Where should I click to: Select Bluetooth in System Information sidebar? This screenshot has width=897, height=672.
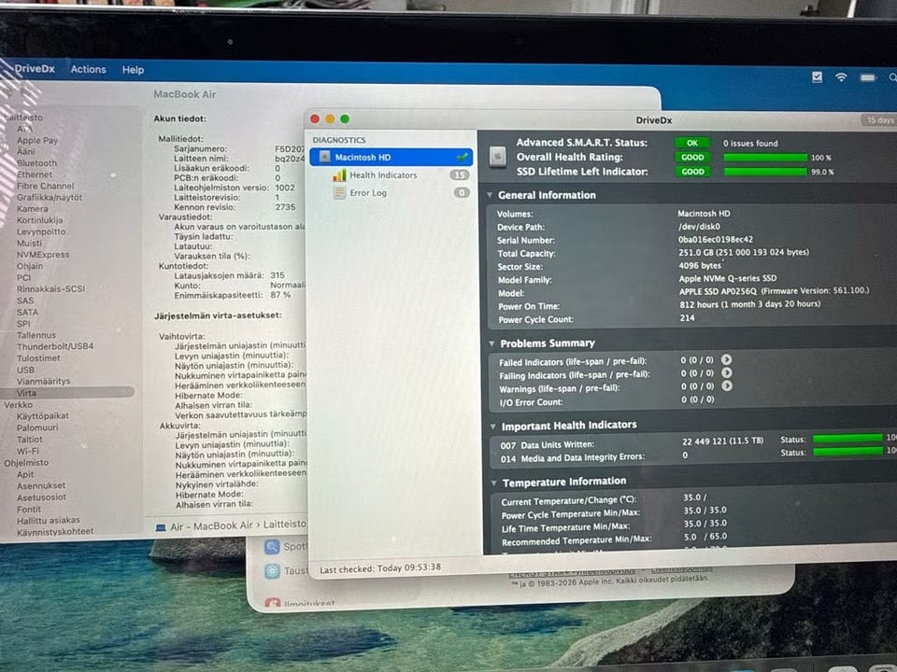(x=36, y=162)
